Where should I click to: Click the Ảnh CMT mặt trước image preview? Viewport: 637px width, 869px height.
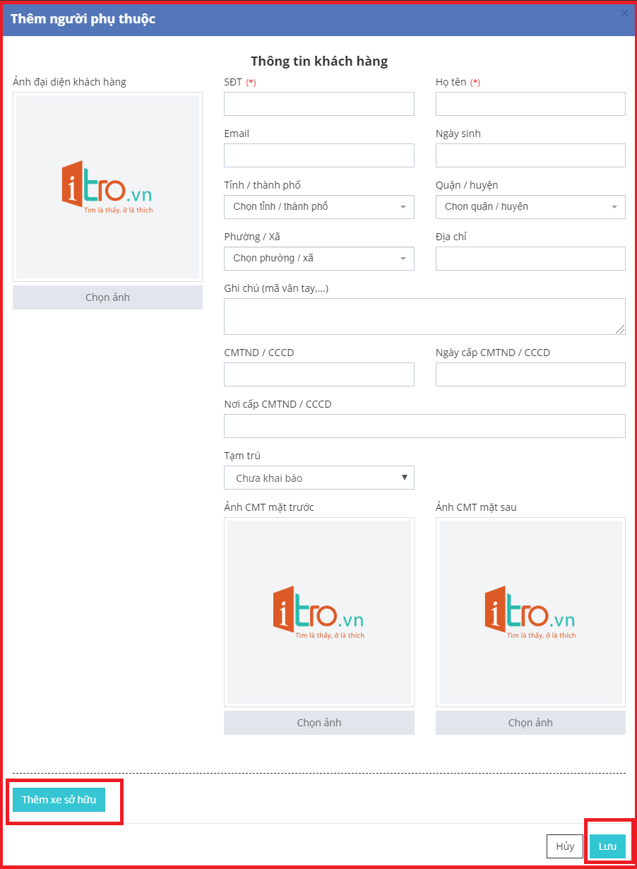pos(318,612)
